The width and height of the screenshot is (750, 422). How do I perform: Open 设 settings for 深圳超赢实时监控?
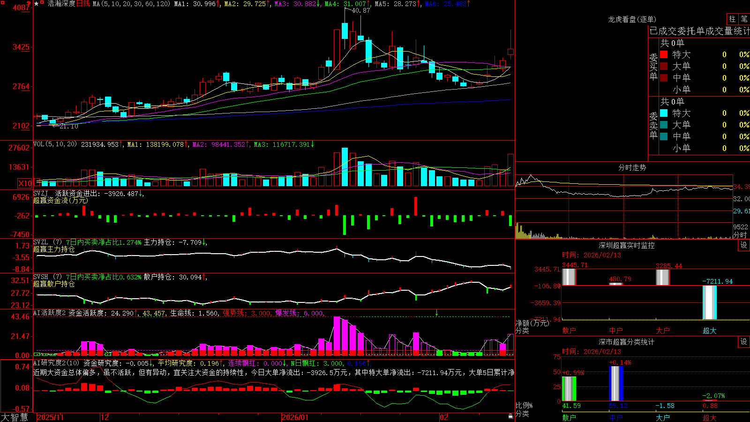click(744, 245)
